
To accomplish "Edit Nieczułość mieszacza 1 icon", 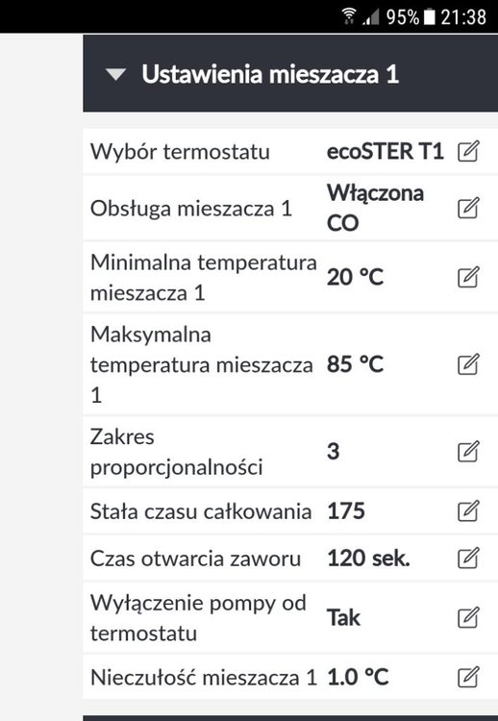I will pos(468,677).
